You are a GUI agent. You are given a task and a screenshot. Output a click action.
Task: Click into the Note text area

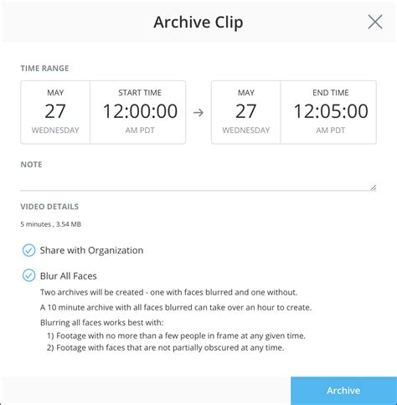[x=198, y=182]
